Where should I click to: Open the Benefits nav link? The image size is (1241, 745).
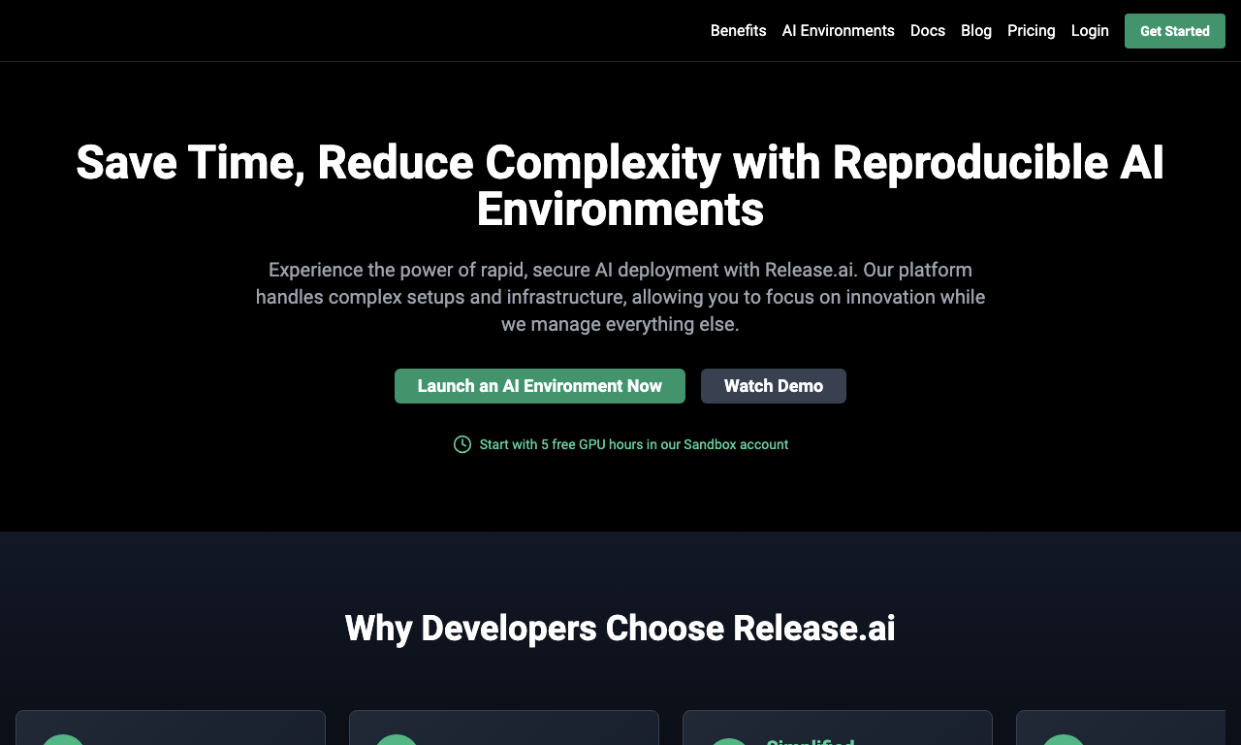(x=738, y=31)
